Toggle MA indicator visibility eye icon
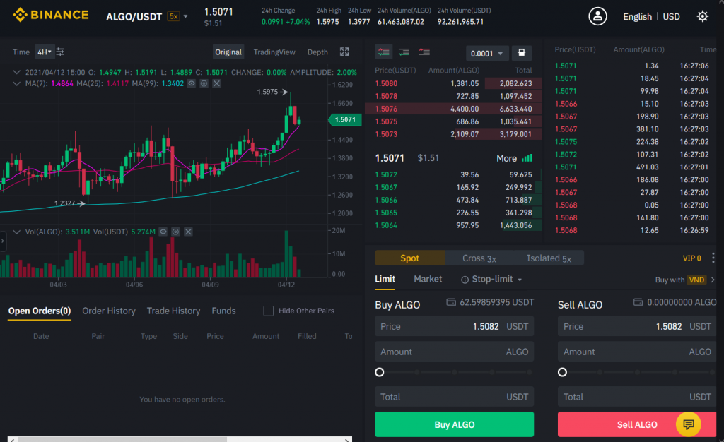 coord(191,83)
